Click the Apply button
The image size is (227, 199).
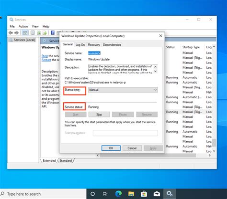(153, 148)
